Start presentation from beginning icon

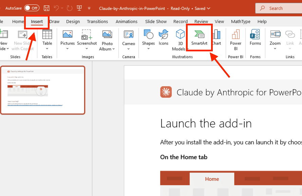click(79, 8)
